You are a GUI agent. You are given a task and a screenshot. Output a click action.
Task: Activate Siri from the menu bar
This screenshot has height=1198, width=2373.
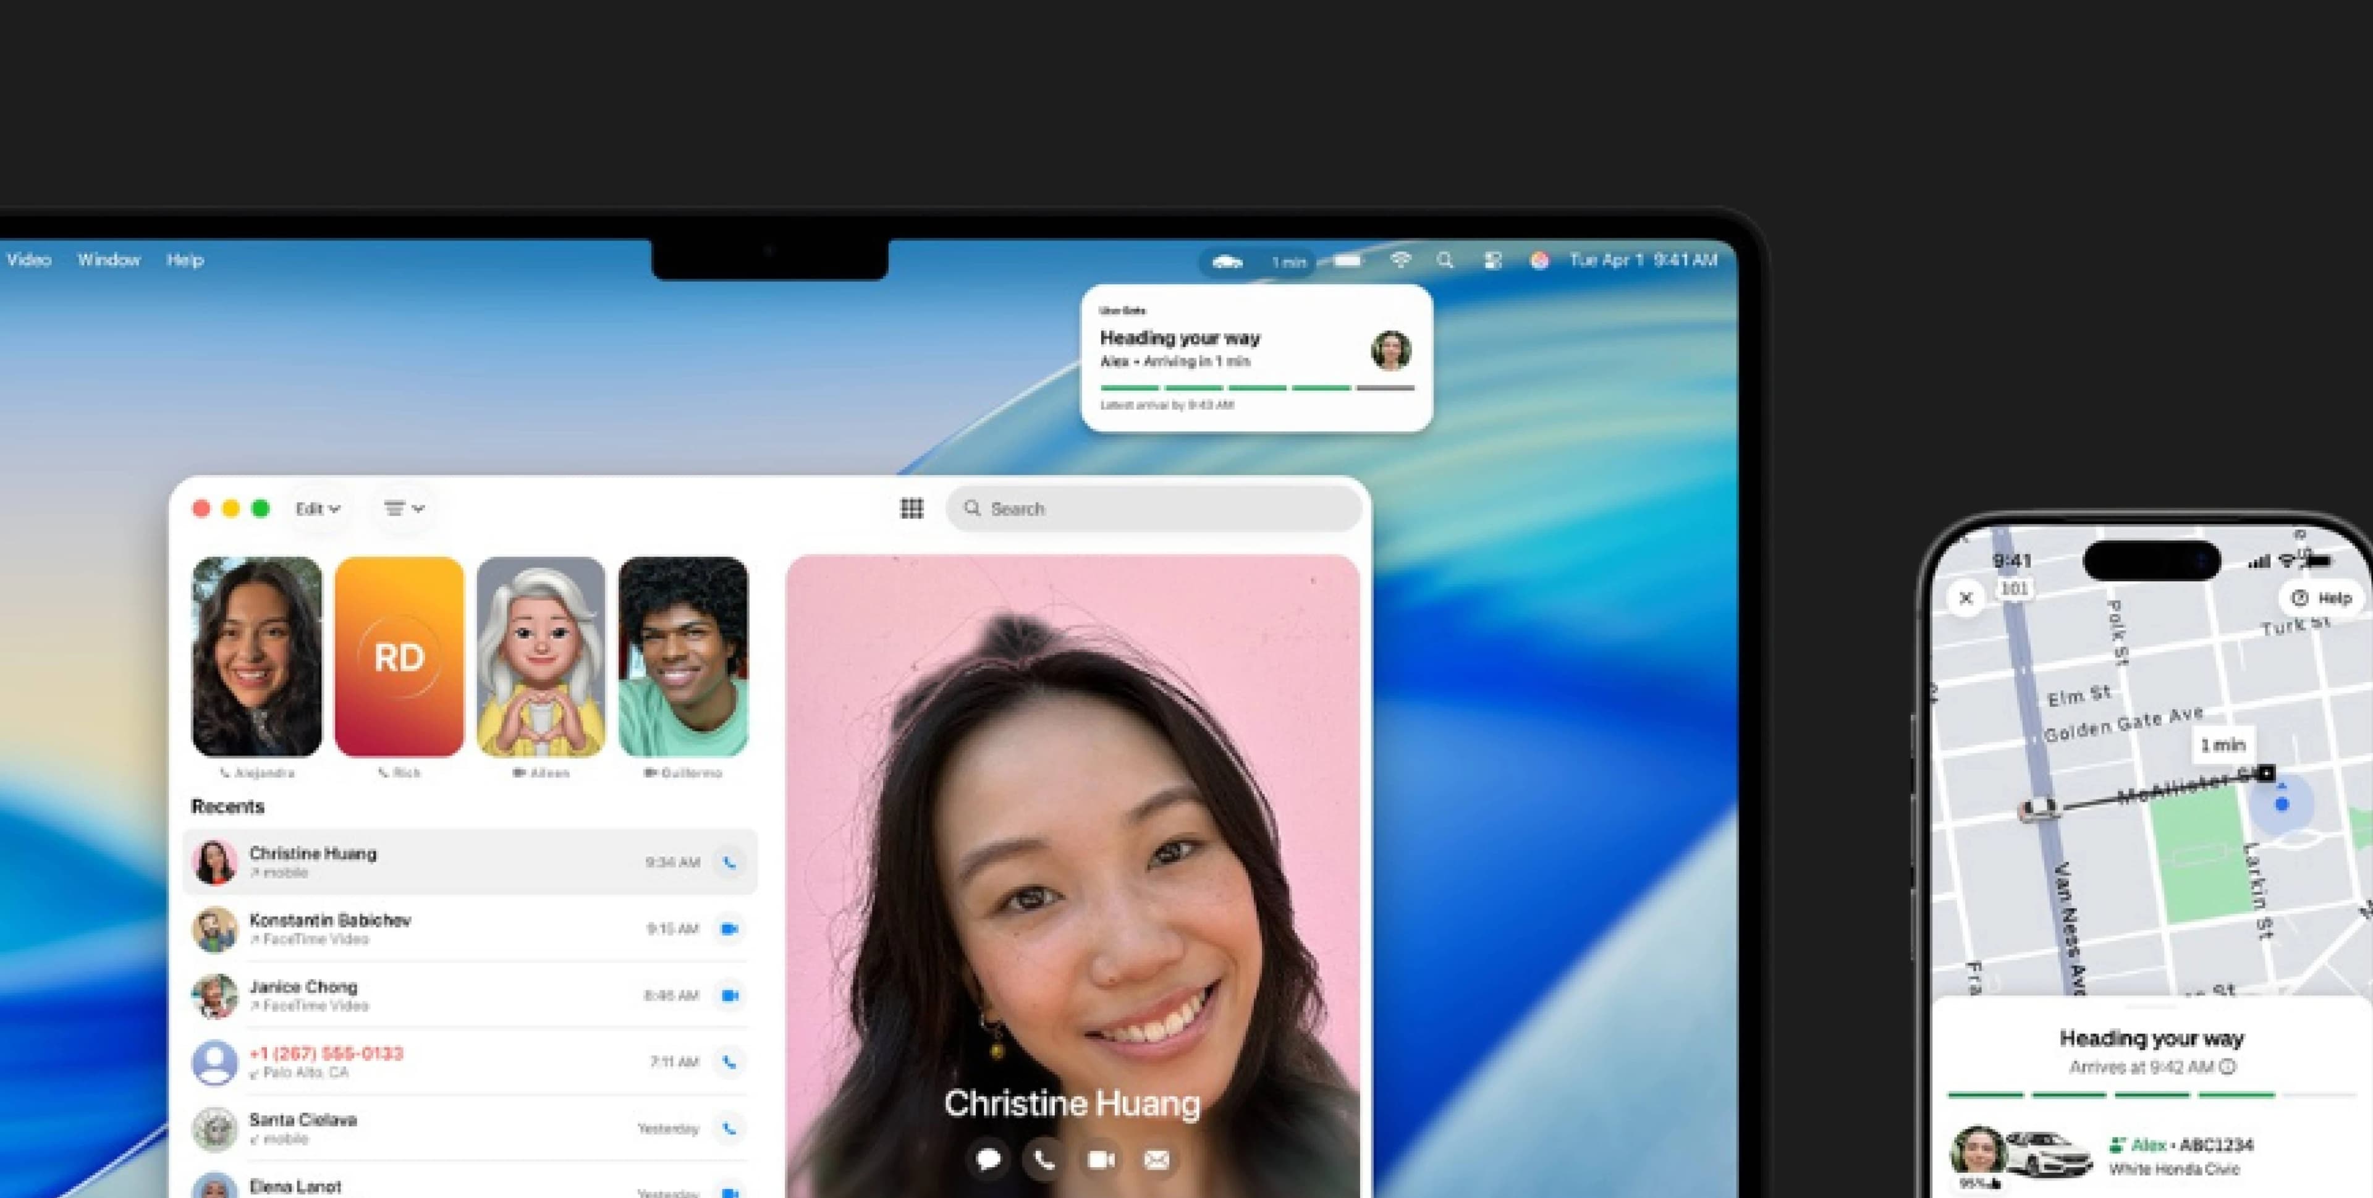[1539, 261]
